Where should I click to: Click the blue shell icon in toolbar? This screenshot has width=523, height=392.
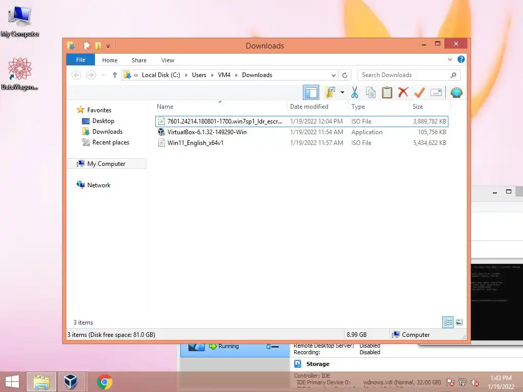[x=456, y=92]
